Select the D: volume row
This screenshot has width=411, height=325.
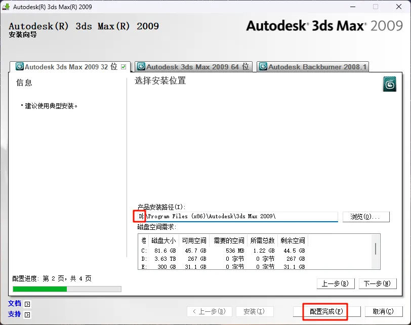click(x=223, y=259)
